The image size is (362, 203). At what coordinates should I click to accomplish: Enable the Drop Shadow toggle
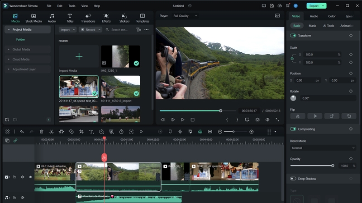(x=293, y=179)
